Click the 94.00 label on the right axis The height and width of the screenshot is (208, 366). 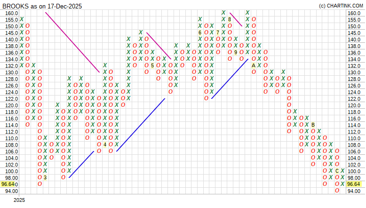click(354, 191)
